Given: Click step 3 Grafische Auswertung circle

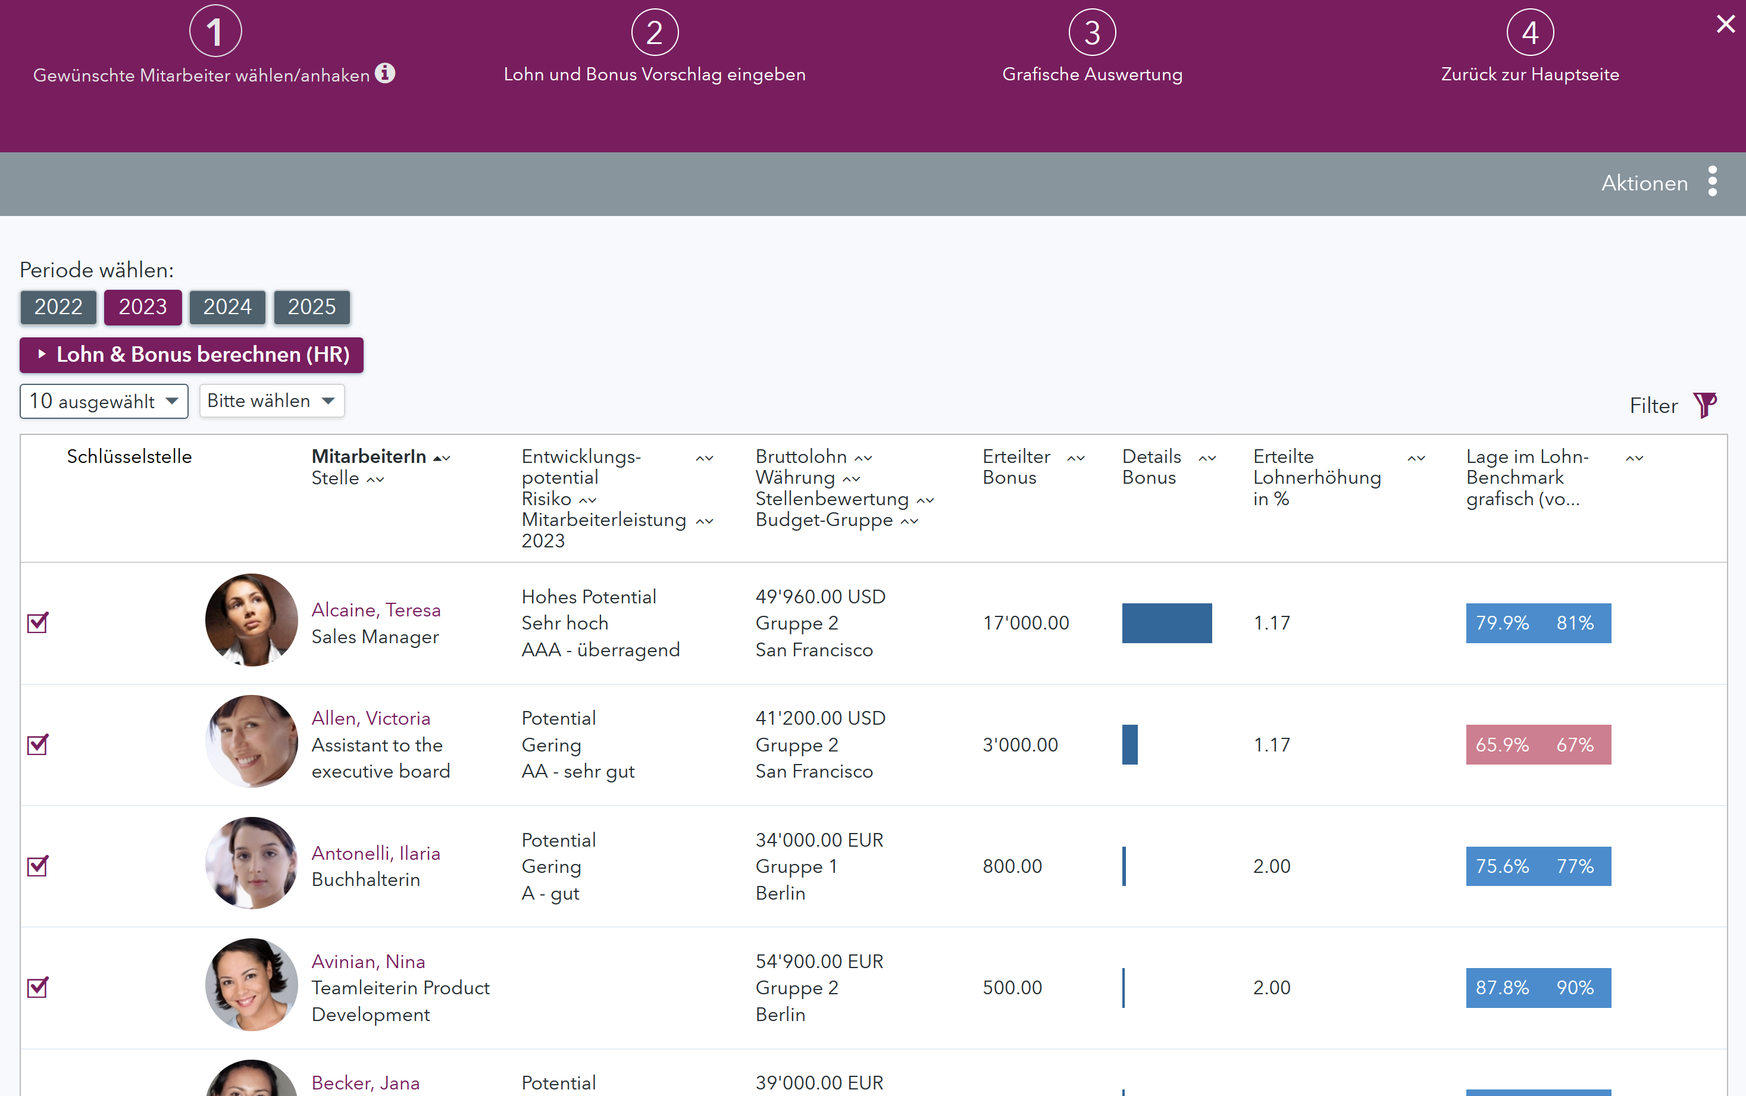Looking at the screenshot, I should (1091, 33).
